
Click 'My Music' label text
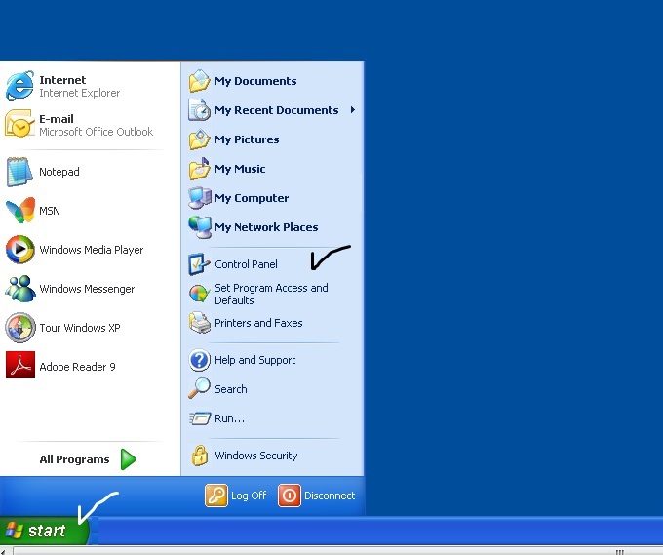click(240, 169)
